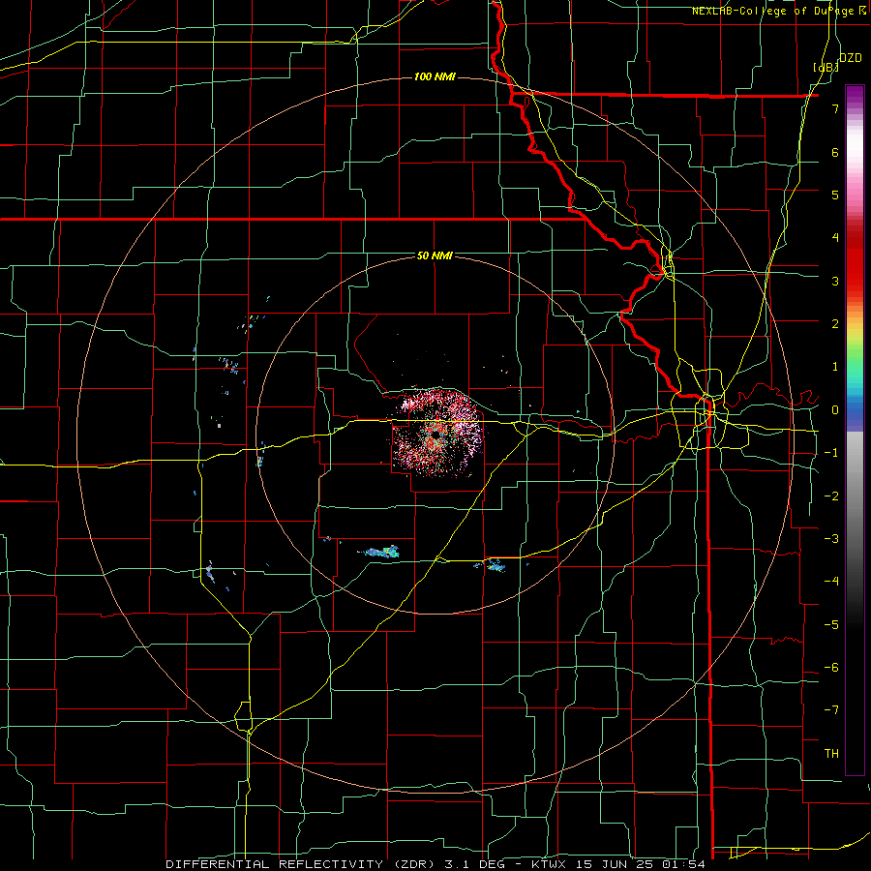The image size is (871, 871).
Task: Click the 2 value on color scale
Action: coord(835,323)
